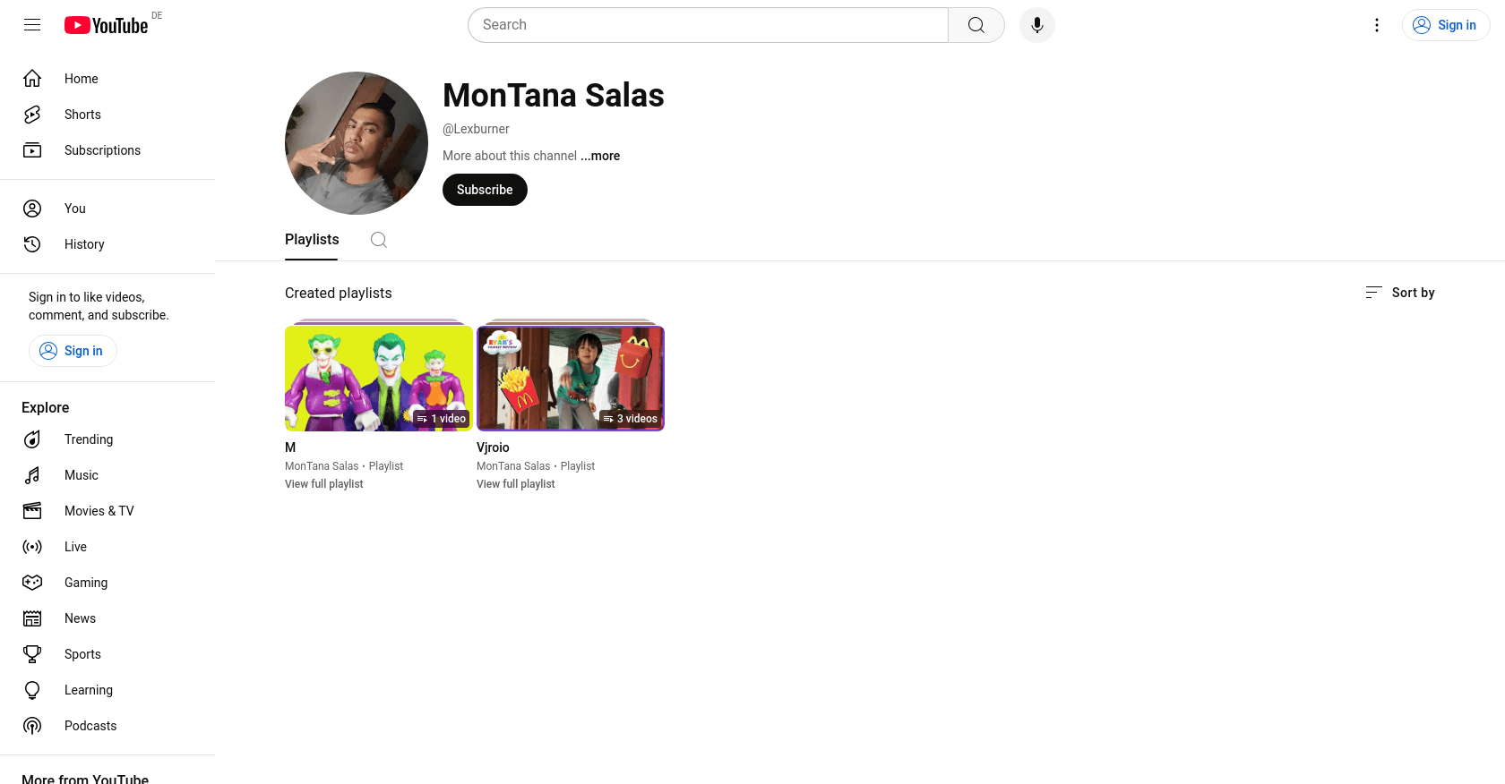Activate voice search microphone icon
1505x784 pixels.
click(1037, 25)
